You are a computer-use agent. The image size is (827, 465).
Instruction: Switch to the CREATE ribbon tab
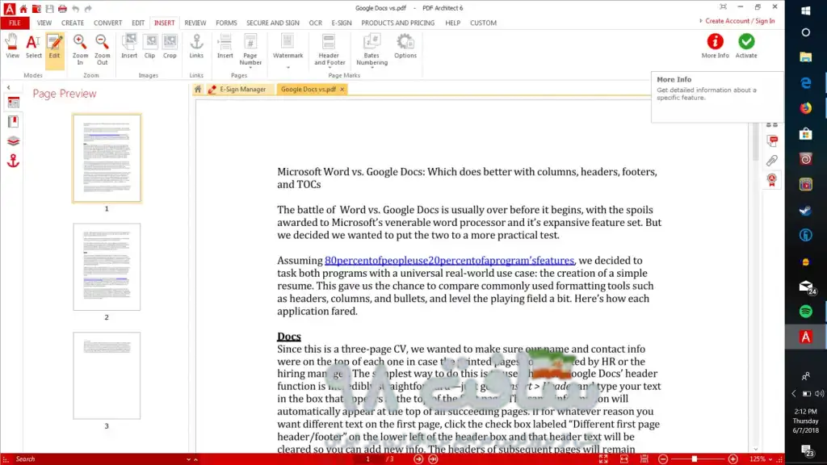(x=72, y=23)
